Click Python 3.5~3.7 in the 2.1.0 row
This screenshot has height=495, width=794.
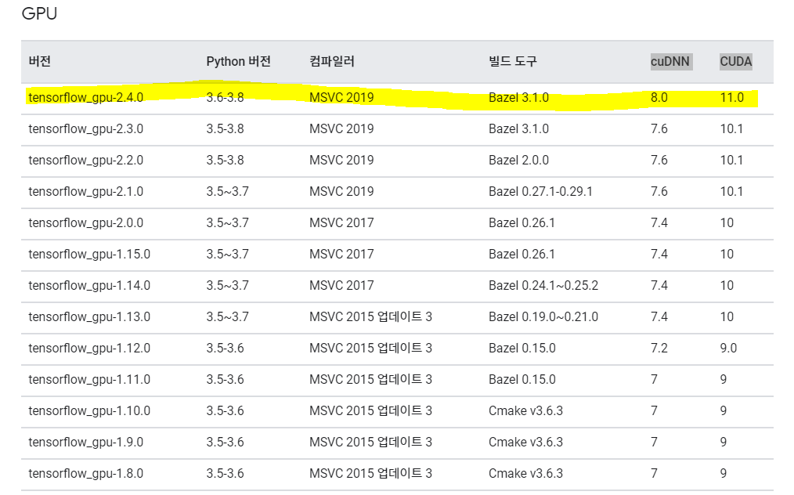tap(227, 192)
